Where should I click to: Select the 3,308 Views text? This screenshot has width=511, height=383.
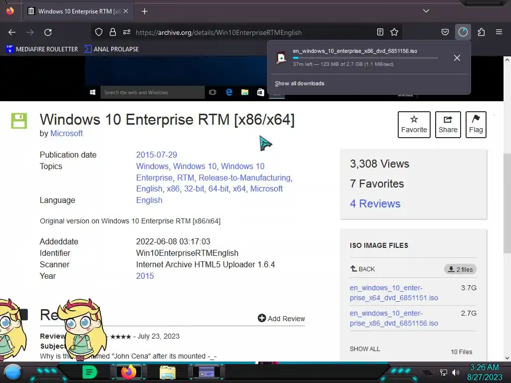[x=379, y=164]
